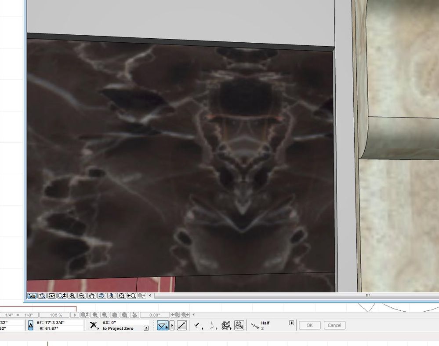Click the OK button
This screenshot has width=439, height=346.
point(309,325)
